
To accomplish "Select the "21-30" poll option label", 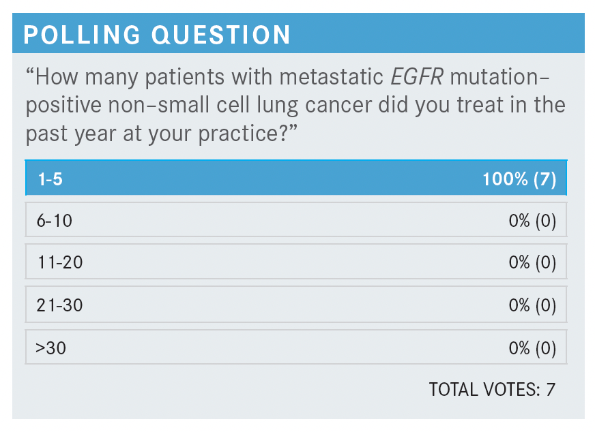I will coord(59,305).
